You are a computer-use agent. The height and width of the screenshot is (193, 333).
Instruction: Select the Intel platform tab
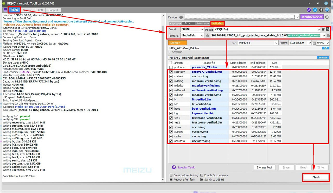pos(188,23)
